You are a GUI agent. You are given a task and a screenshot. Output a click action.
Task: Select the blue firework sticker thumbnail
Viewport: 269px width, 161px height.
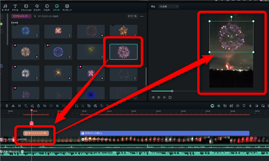coord(26,31)
